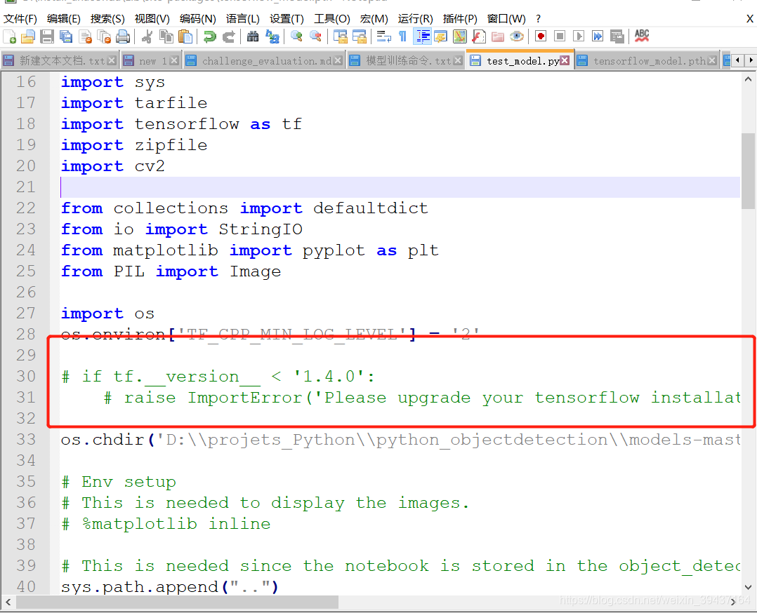757x613 pixels.
Task: Open the 运行(R) menu
Action: 416,19
